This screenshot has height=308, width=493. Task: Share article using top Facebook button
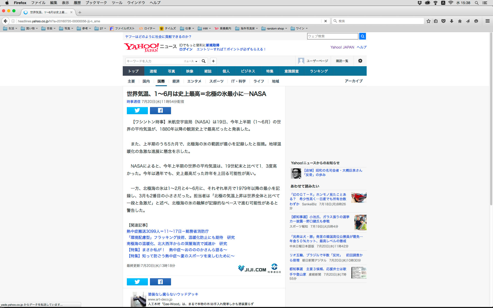click(160, 110)
